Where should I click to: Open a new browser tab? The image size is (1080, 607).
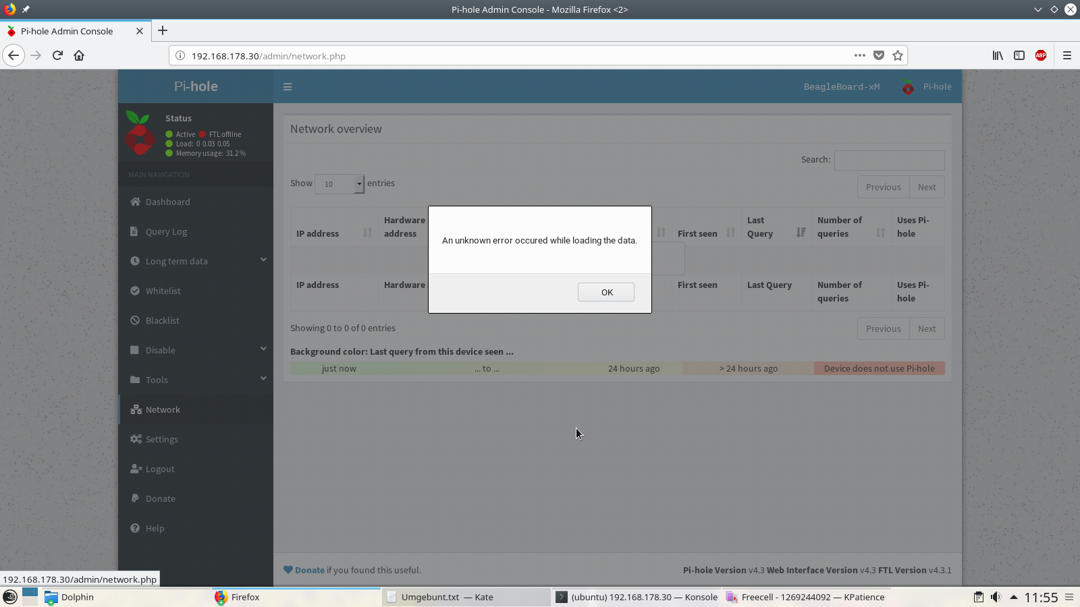pos(163,31)
